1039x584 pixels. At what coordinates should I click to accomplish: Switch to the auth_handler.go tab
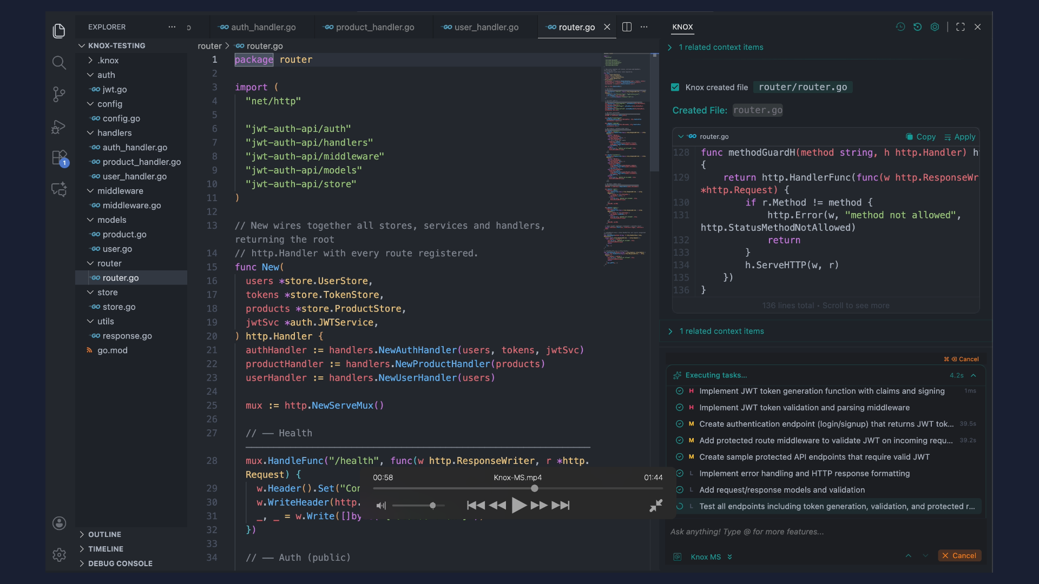(x=262, y=27)
